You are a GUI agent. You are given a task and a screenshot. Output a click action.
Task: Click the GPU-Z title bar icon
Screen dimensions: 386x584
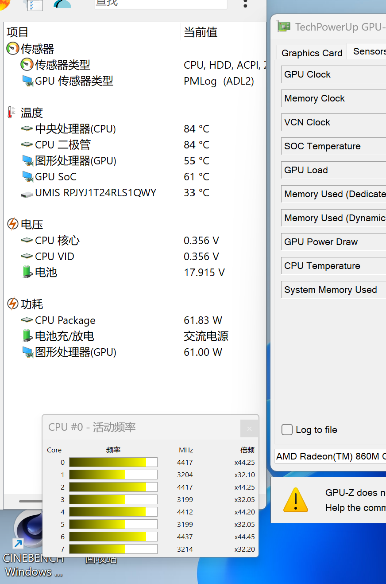pos(284,27)
